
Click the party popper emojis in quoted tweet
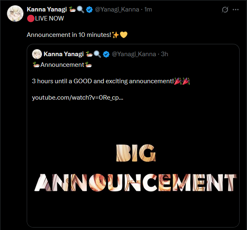click(182, 81)
